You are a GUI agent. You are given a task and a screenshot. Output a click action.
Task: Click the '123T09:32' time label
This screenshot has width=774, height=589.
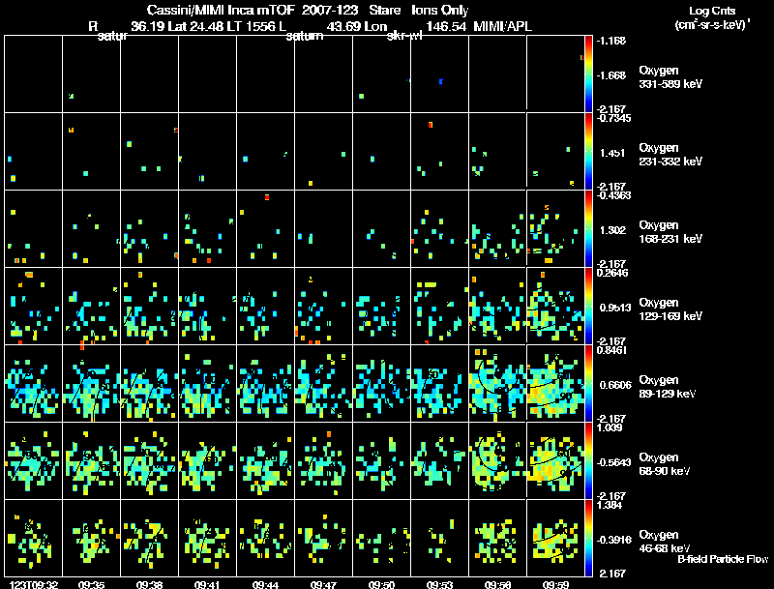(33, 584)
